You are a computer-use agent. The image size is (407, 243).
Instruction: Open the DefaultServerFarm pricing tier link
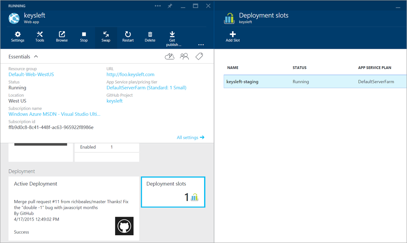[146, 88]
